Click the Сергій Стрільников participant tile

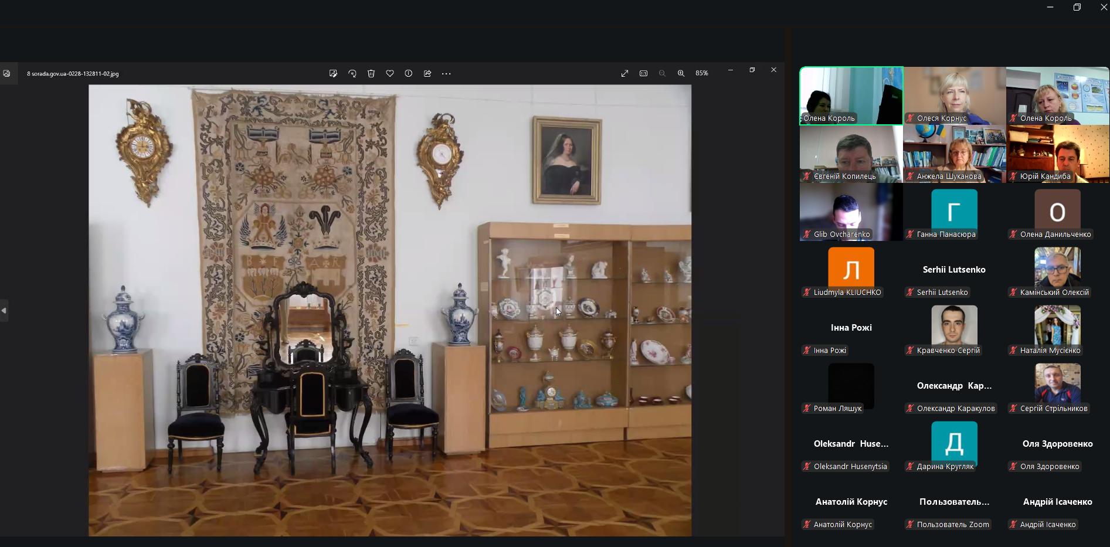(1057, 385)
